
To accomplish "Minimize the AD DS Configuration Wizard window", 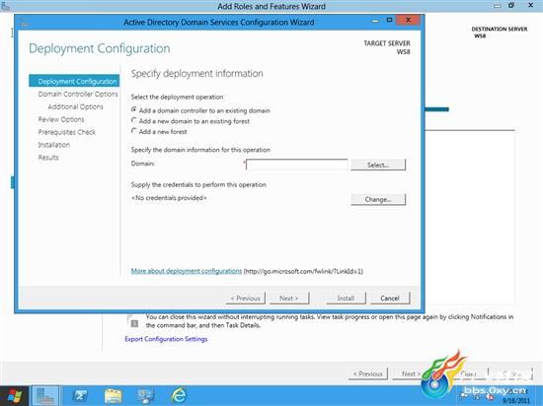I will click(x=375, y=21).
